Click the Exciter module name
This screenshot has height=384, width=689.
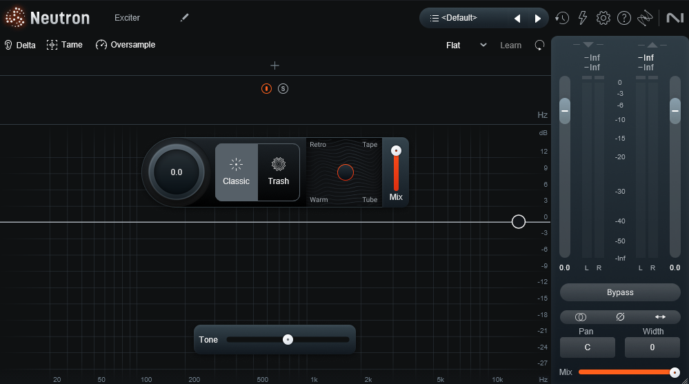[127, 18]
